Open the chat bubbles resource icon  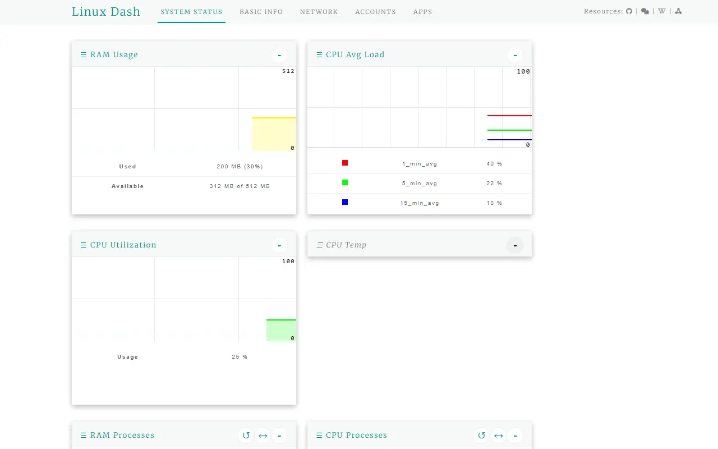645,11
